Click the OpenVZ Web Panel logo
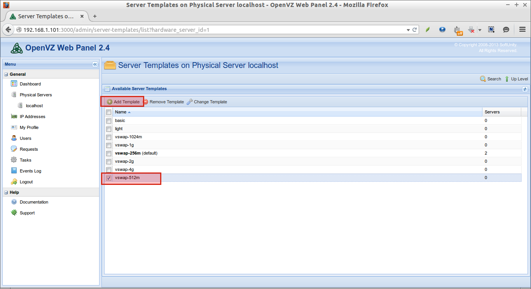Image resolution: width=531 pixels, height=289 pixels. [x=16, y=48]
